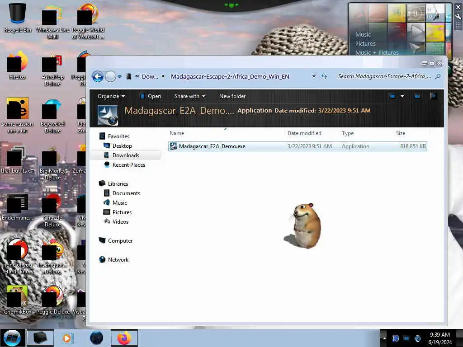Screen dimensions: 463x347
Task: Select the Bejeweled Deluxe desktop icon
Action: click(52, 117)
